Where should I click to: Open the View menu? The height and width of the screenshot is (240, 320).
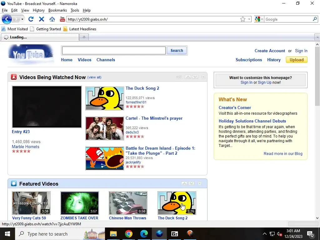(x=25, y=10)
